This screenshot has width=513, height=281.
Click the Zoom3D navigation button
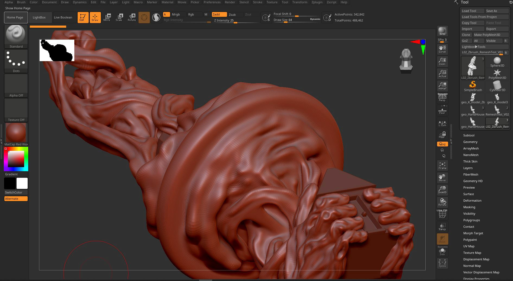(x=442, y=190)
